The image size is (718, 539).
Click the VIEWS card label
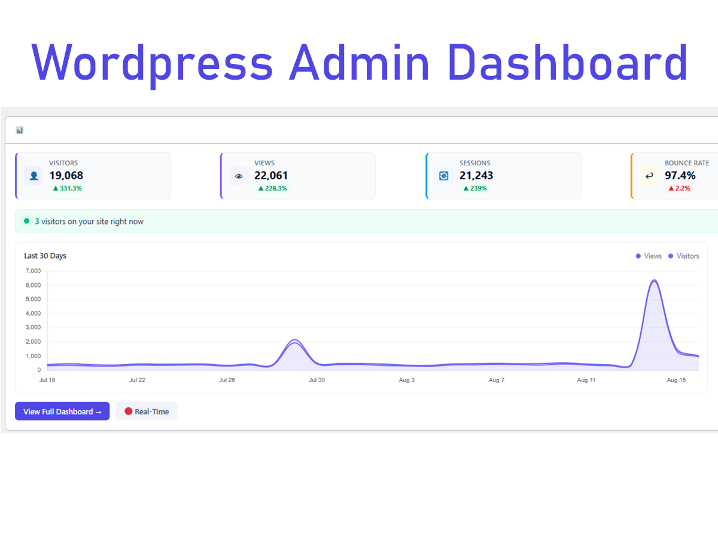click(264, 163)
